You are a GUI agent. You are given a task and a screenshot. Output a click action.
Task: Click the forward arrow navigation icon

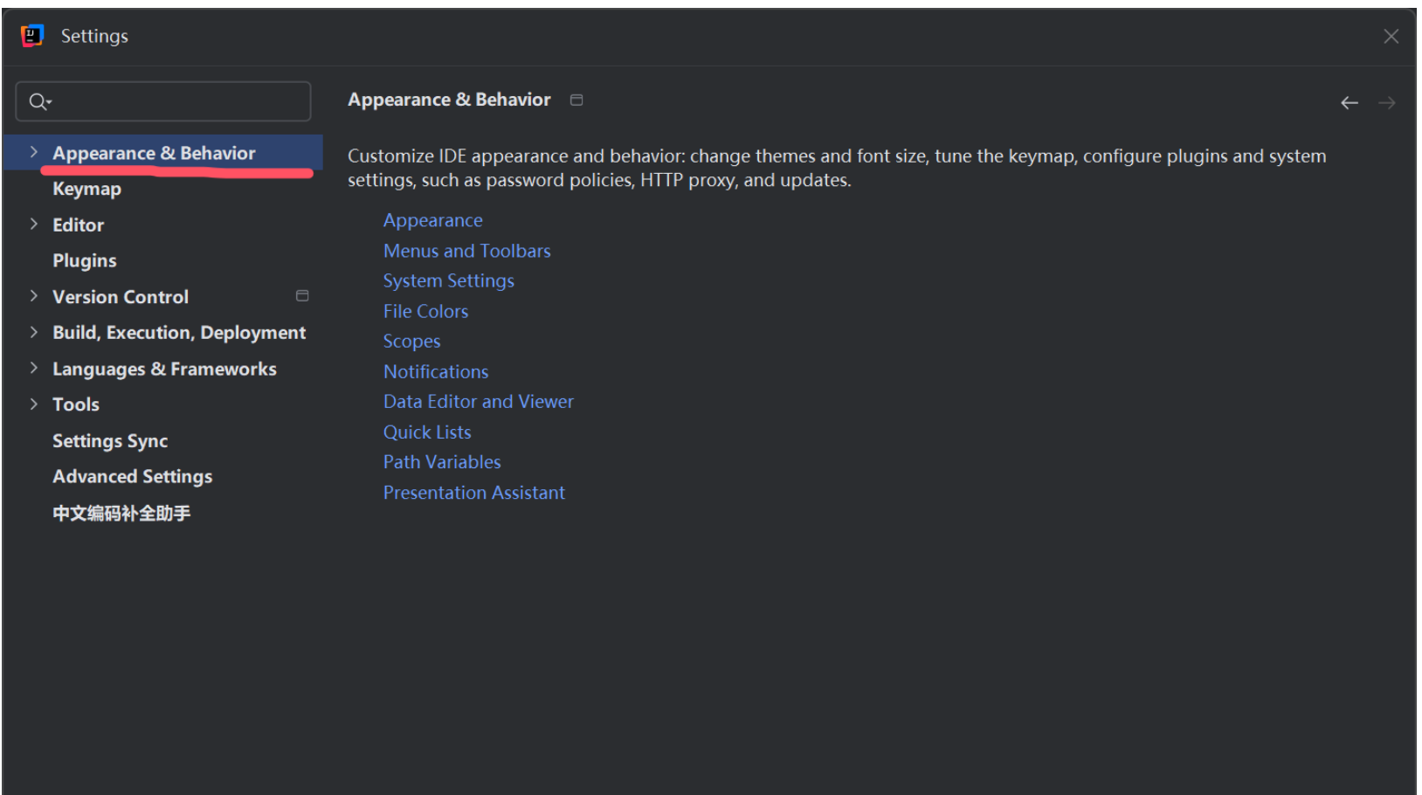coord(1387,102)
